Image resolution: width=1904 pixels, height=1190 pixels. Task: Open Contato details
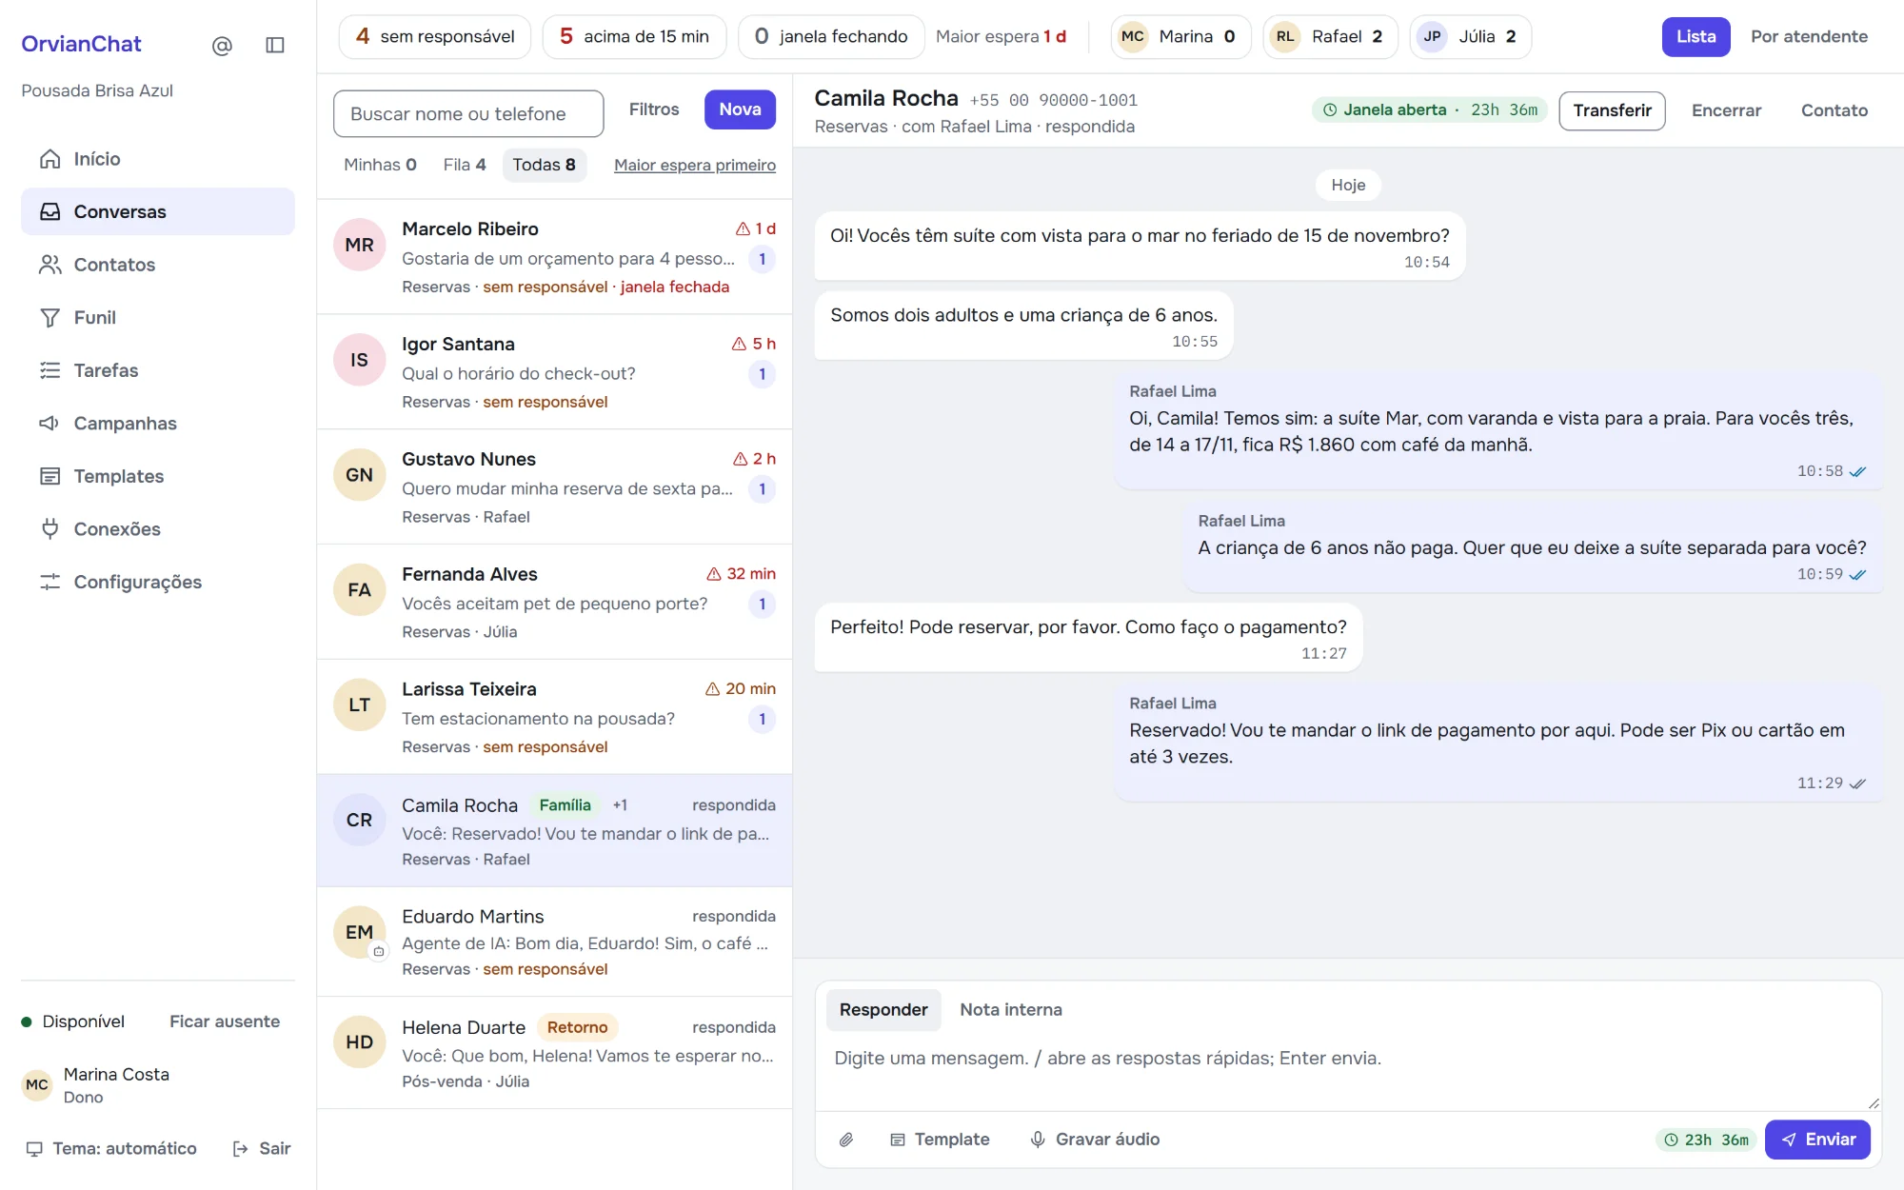pos(1834,110)
